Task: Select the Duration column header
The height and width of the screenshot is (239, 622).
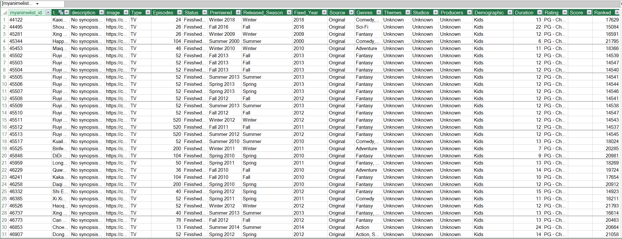Action: click(x=524, y=12)
